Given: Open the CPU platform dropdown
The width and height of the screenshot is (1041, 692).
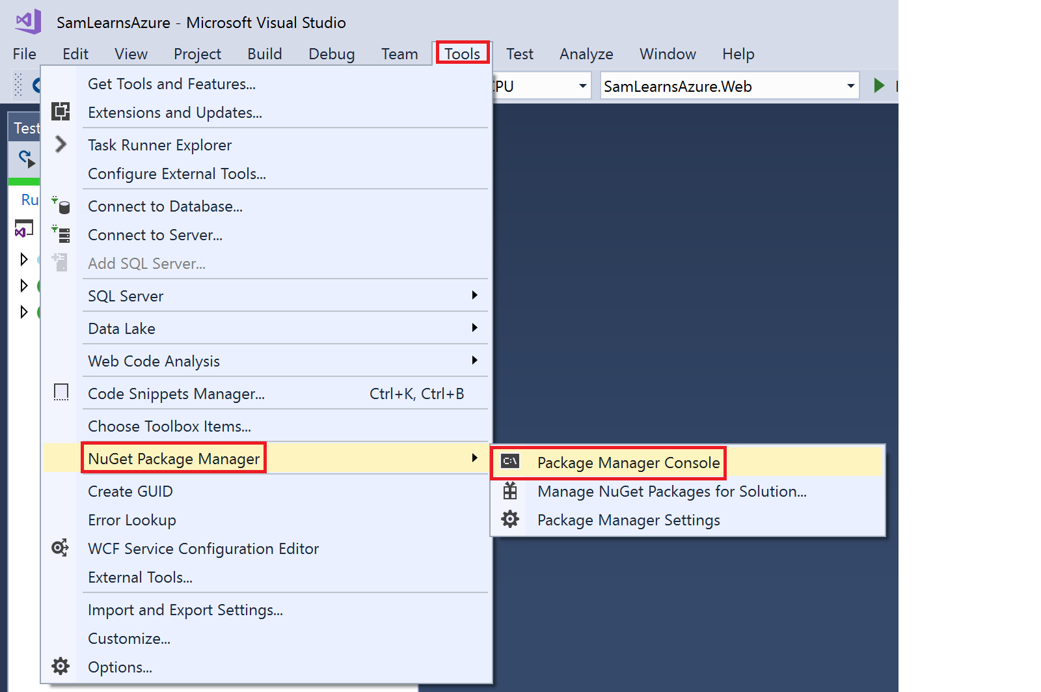Looking at the screenshot, I should [x=582, y=86].
